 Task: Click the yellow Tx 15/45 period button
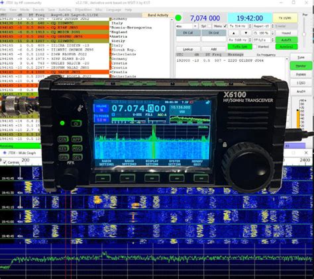[285, 18]
